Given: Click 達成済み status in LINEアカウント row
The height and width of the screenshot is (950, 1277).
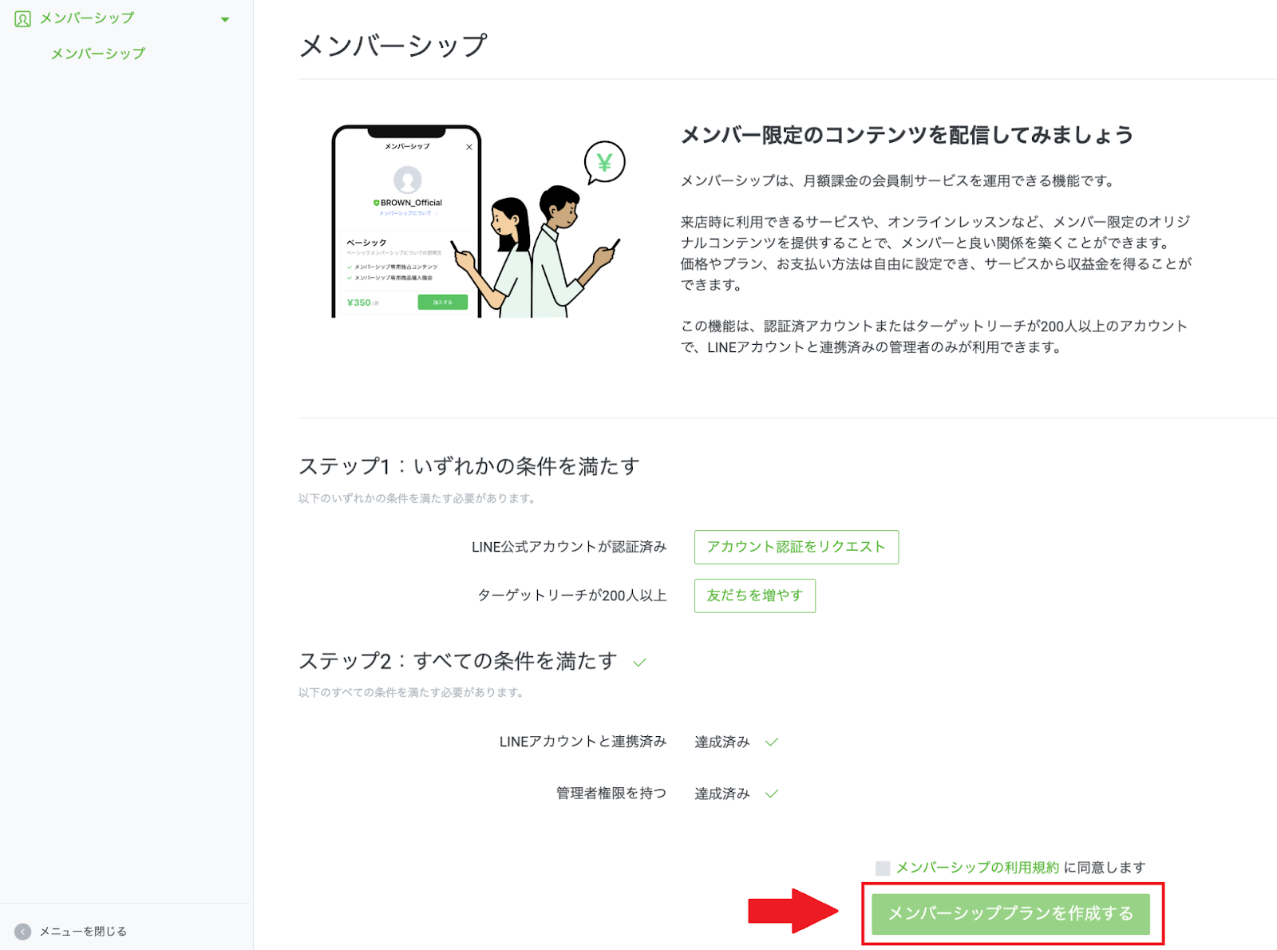Looking at the screenshot, I should (x=722, y=742).
